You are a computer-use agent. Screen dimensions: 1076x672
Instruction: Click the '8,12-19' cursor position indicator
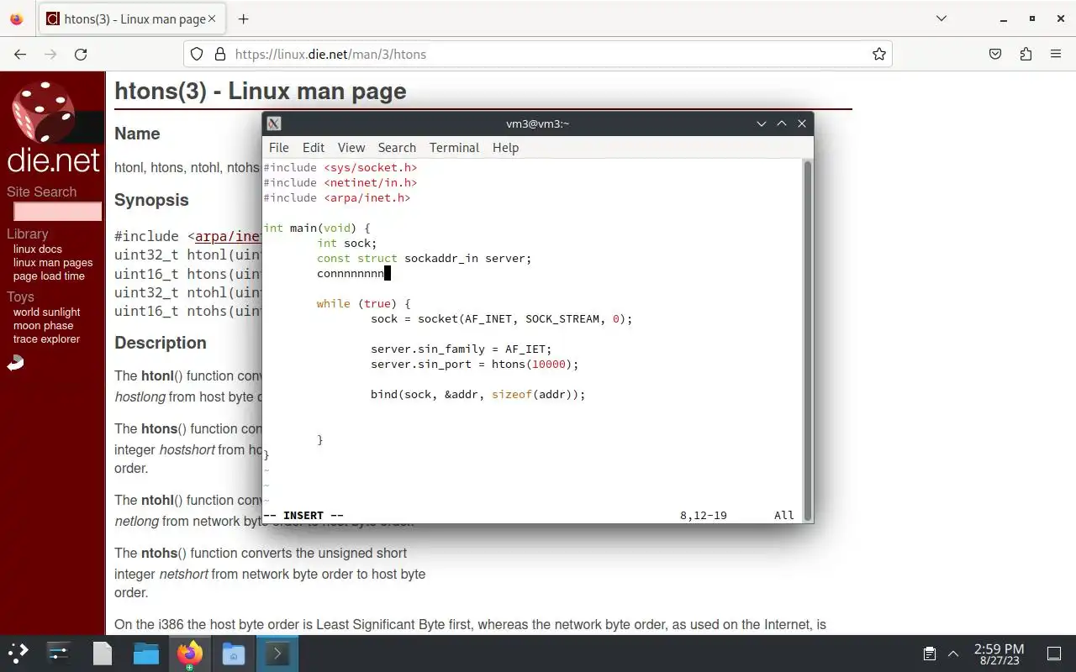tap(704, 515)
